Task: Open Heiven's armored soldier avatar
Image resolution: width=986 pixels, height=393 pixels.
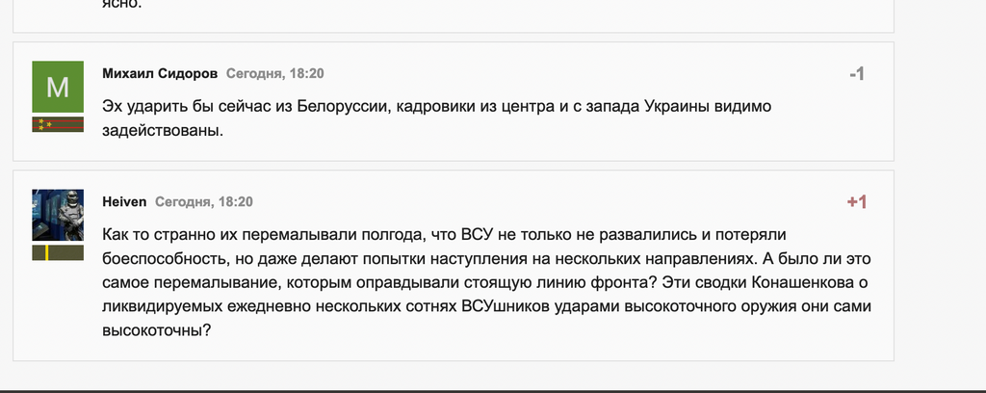Action: [x=58, y=215]
